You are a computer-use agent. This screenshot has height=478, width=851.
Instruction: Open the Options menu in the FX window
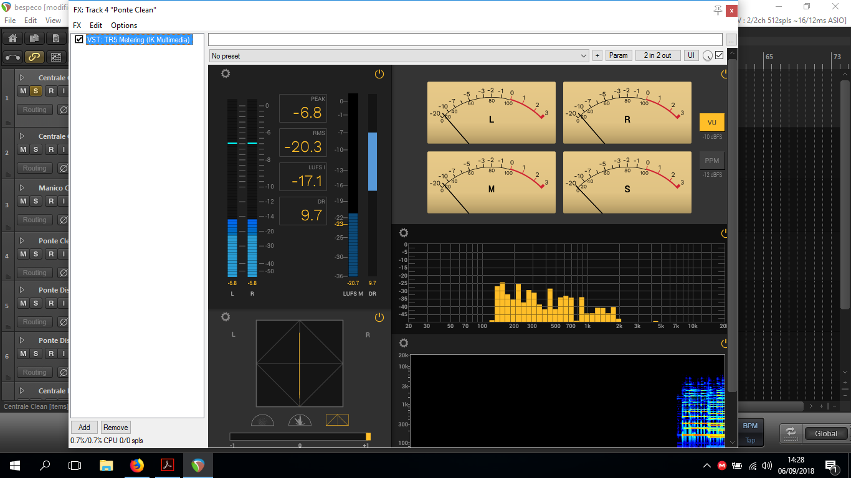coord(124,26)
